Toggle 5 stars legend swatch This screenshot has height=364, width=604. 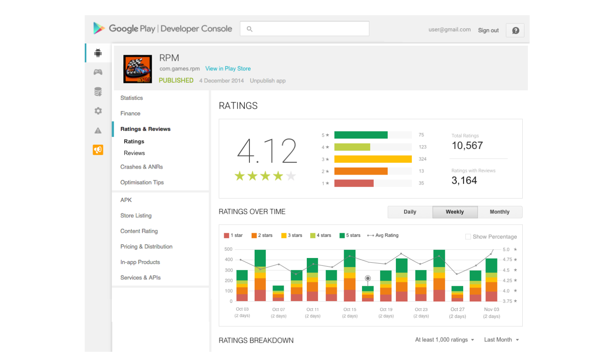[x=342, y=235]
